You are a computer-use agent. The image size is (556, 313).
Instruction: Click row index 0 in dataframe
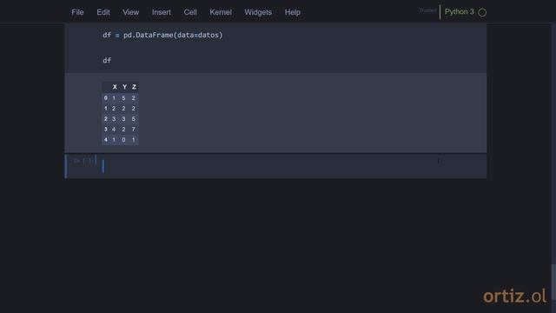click(106, 98)
